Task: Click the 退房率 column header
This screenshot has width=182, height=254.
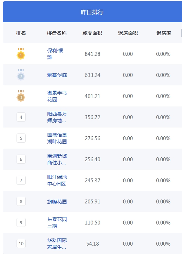Action: [x=164, y=33]
